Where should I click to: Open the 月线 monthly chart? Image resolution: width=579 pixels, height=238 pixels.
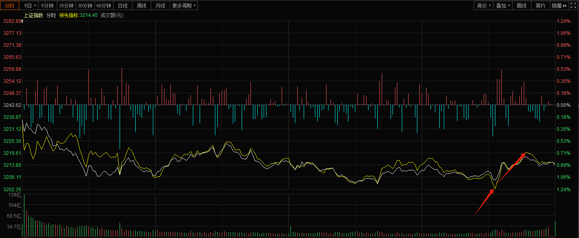coord(160,6)
